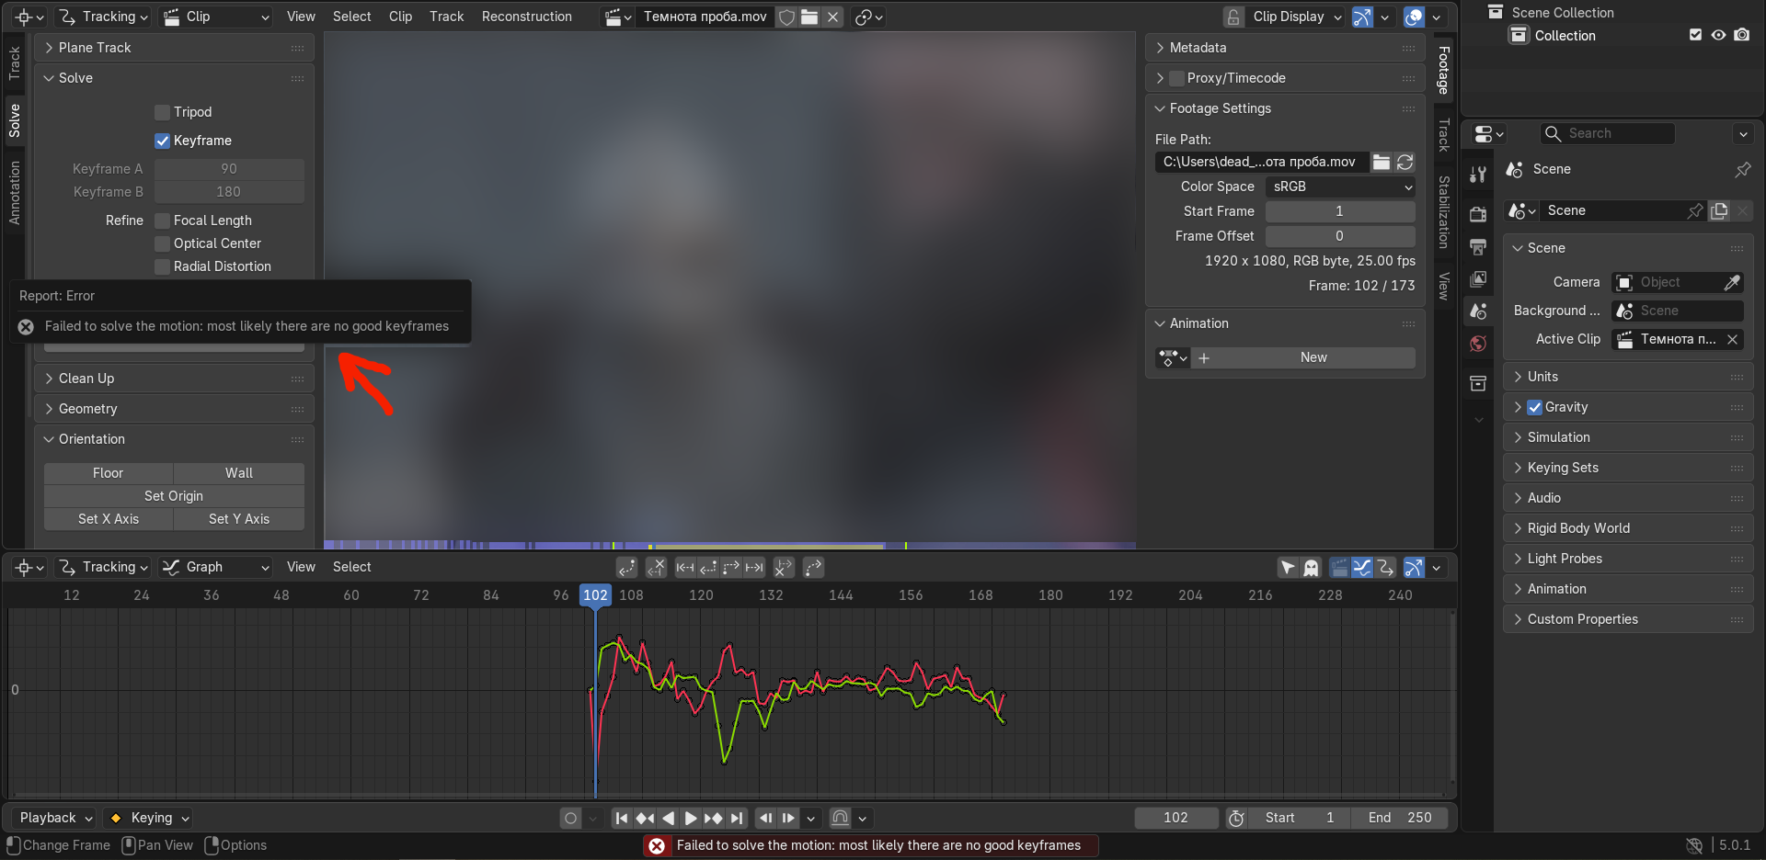Switch to the Stabilization tab

[1444, 212]
